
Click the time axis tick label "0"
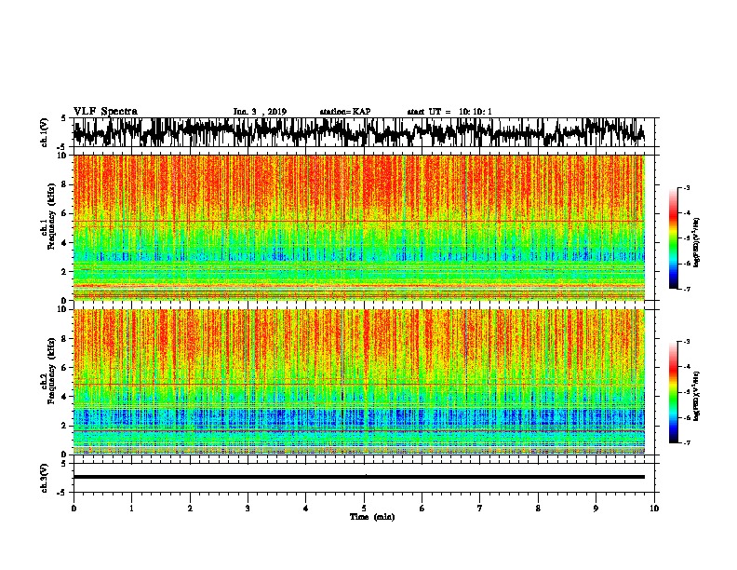(74, 509)
